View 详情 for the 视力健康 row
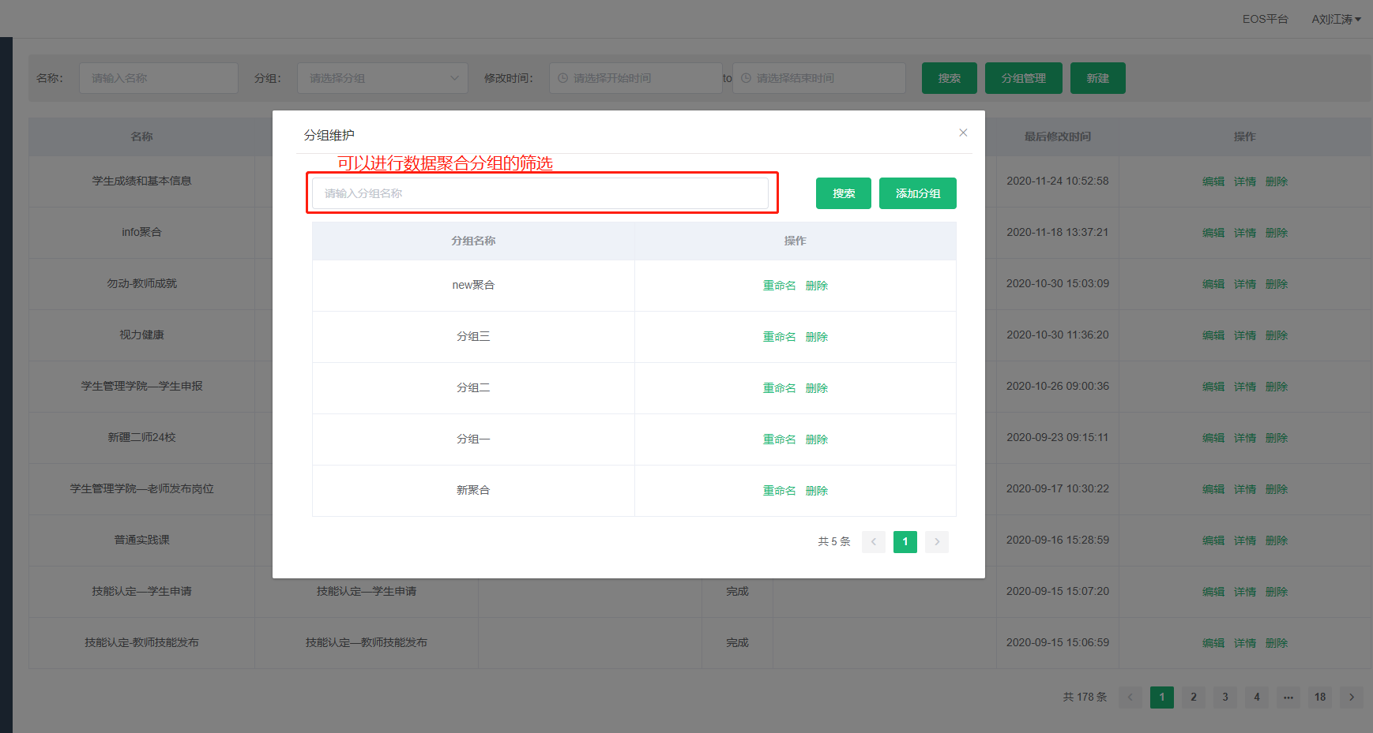The width and height of the screenshot is (1373, 733). (x=1245, y=335)
